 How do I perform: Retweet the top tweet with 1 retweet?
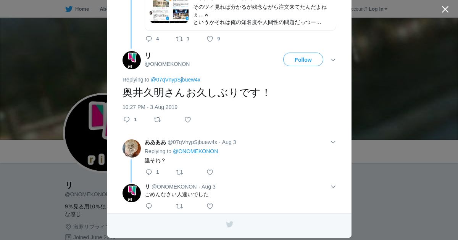click(x=183, y=39)
